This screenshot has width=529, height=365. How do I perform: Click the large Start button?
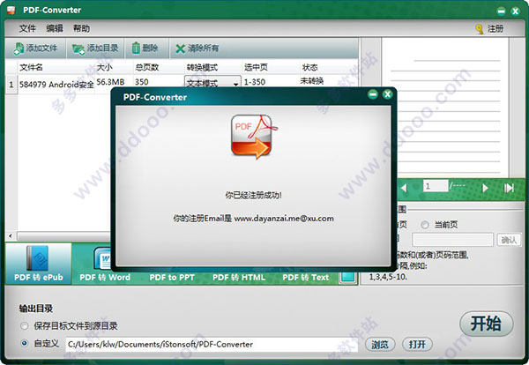click(x=487, y=324)
